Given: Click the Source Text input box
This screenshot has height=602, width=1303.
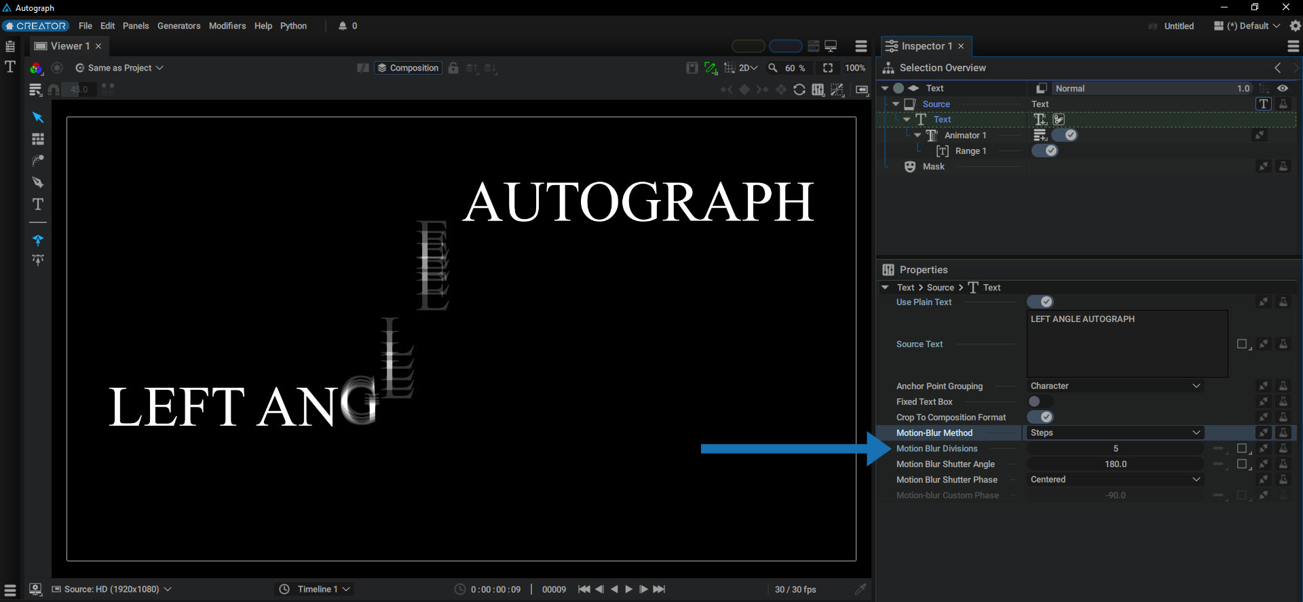Looking at the screenshot, I should (x=1127, y=344).
